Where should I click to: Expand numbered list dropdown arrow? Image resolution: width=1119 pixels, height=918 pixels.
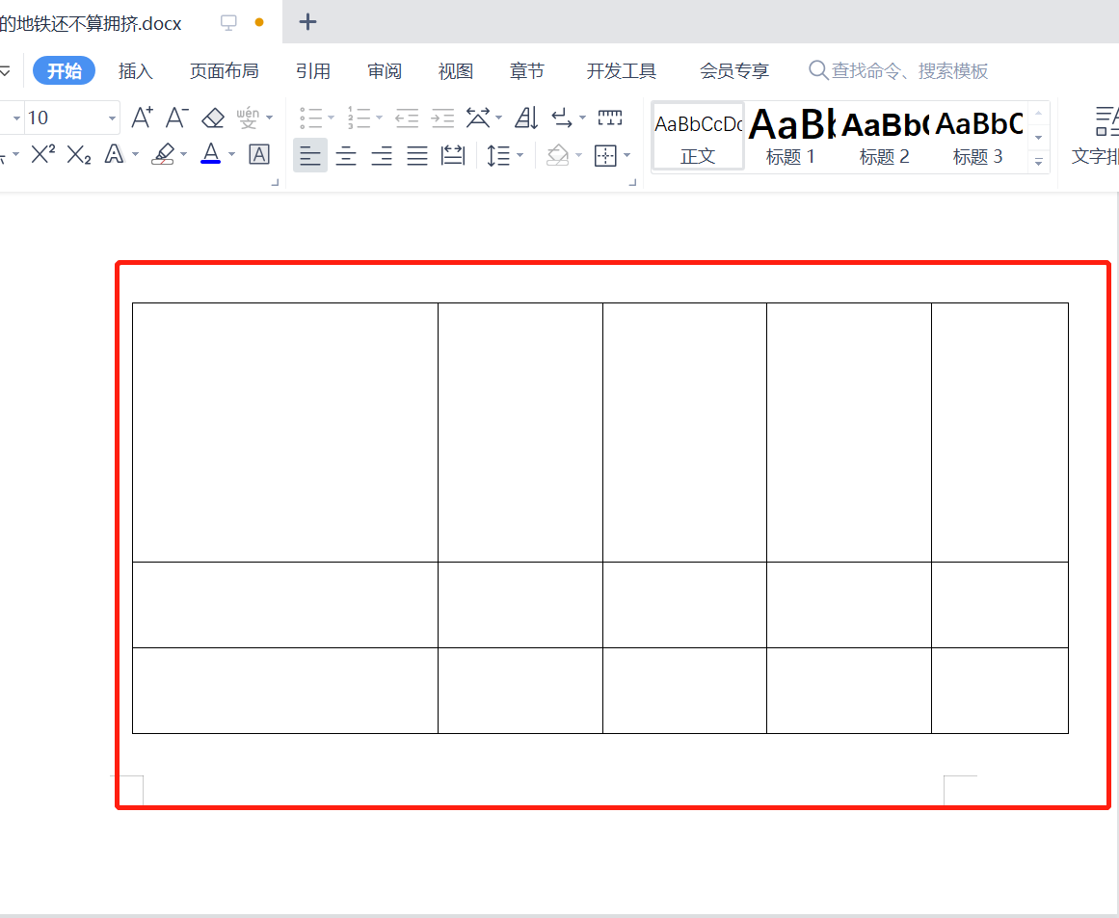379,118
